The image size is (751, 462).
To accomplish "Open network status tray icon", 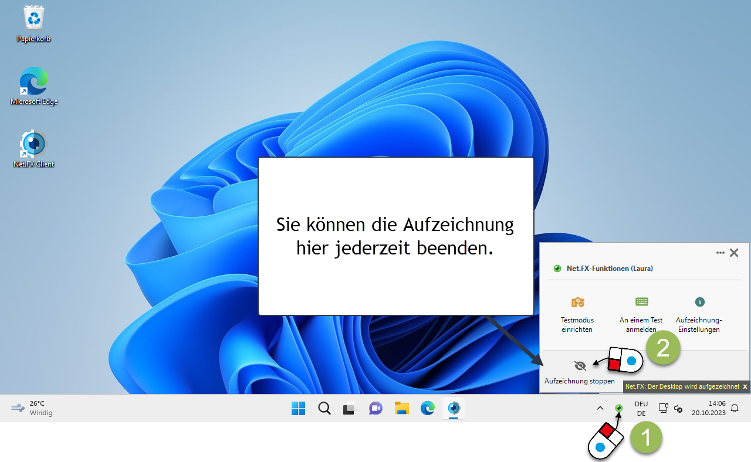I will click(664, 408).
